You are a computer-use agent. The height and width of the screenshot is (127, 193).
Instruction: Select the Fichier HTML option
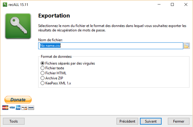(x=43, y=73)
